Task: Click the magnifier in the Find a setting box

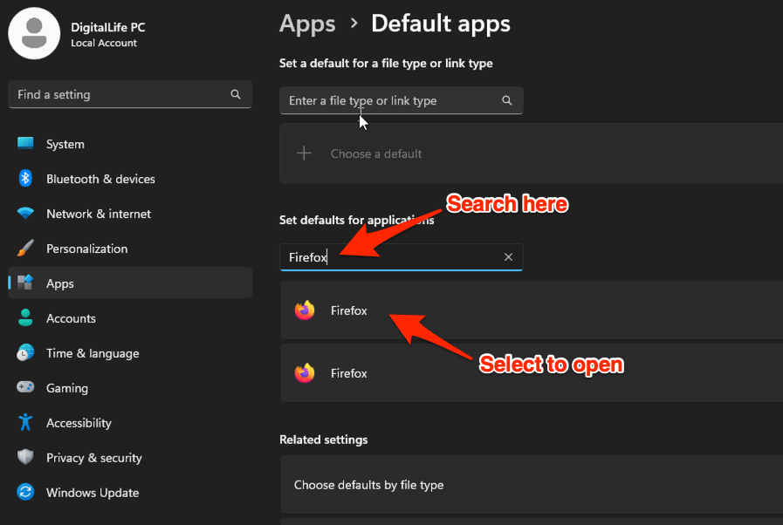Action: click(236, 94)
